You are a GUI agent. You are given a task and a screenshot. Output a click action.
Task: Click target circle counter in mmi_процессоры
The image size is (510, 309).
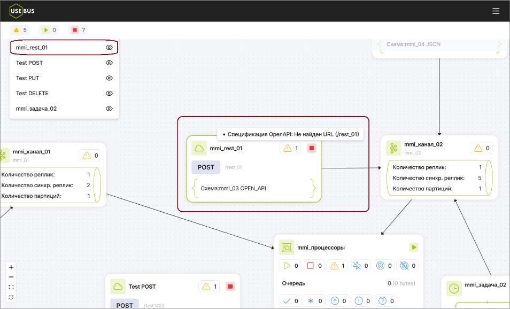pyautogui.click(x=384, y=266)
